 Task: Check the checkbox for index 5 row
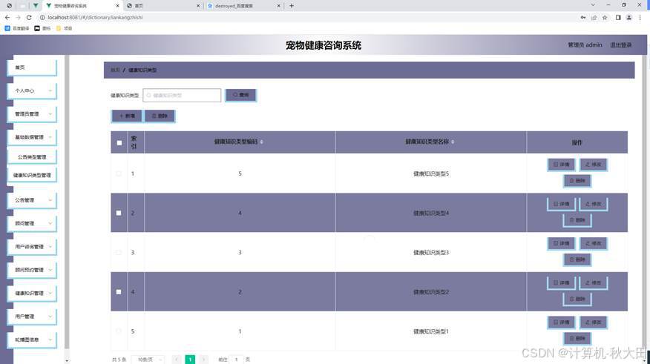[119, 331]
